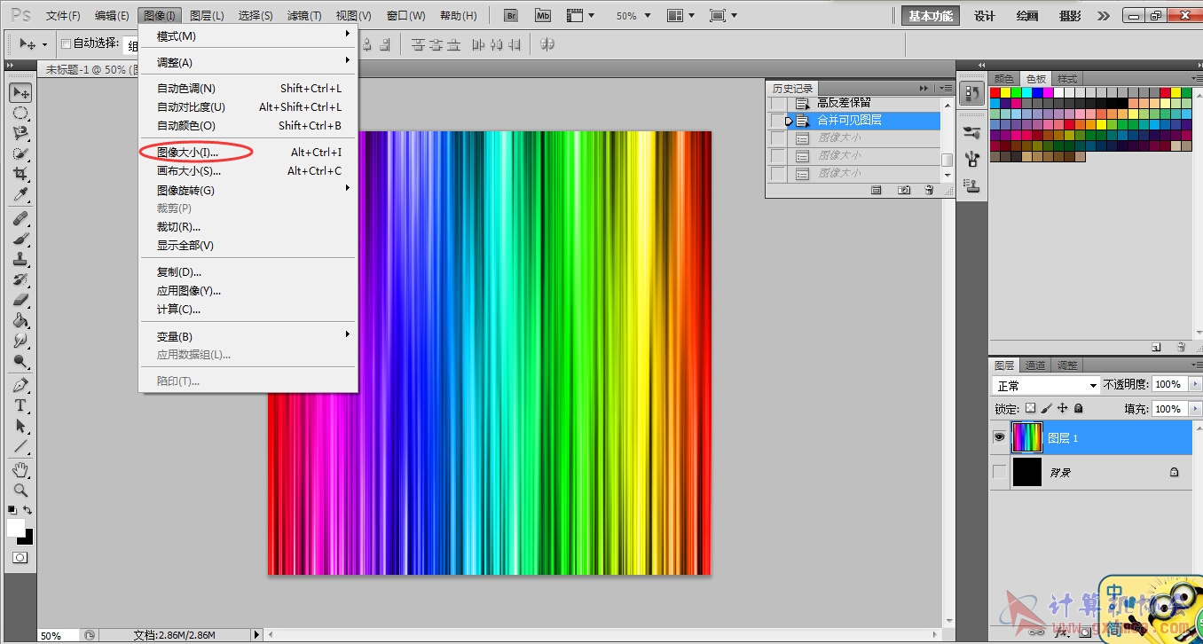1203x644 pixels.
Task: Switch to the 绘画 workspace
Action: (1027, 16)
